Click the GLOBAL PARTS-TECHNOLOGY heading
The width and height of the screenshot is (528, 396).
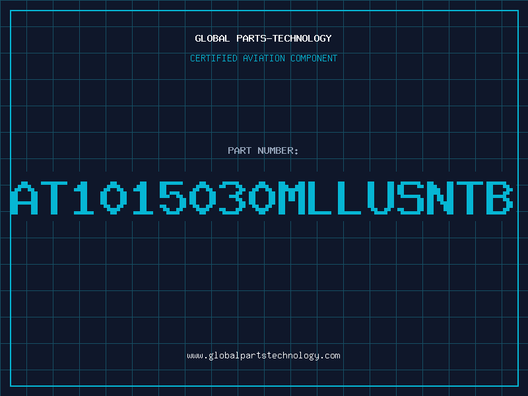[x=263, y=38]
